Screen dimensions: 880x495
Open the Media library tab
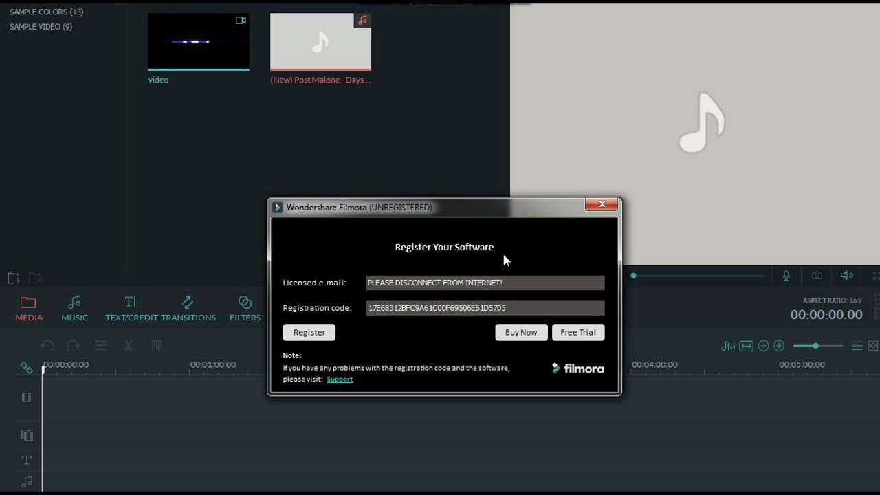coord(29,309)
